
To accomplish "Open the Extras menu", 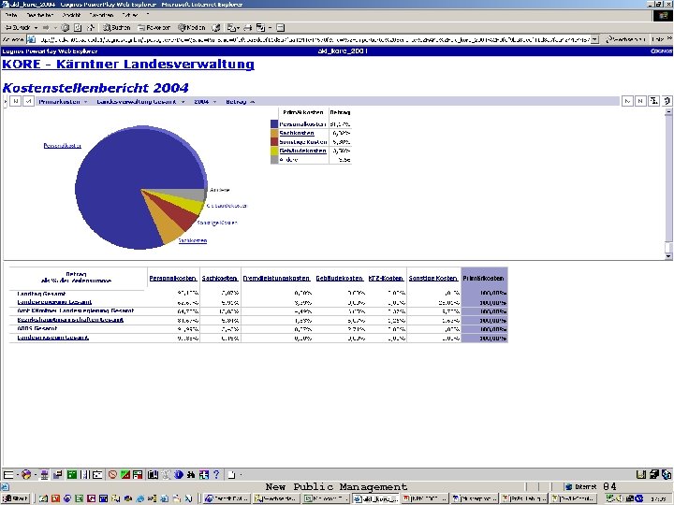I will 129,15.
